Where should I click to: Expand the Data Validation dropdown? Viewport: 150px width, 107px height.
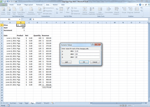(x=100, y=11)
